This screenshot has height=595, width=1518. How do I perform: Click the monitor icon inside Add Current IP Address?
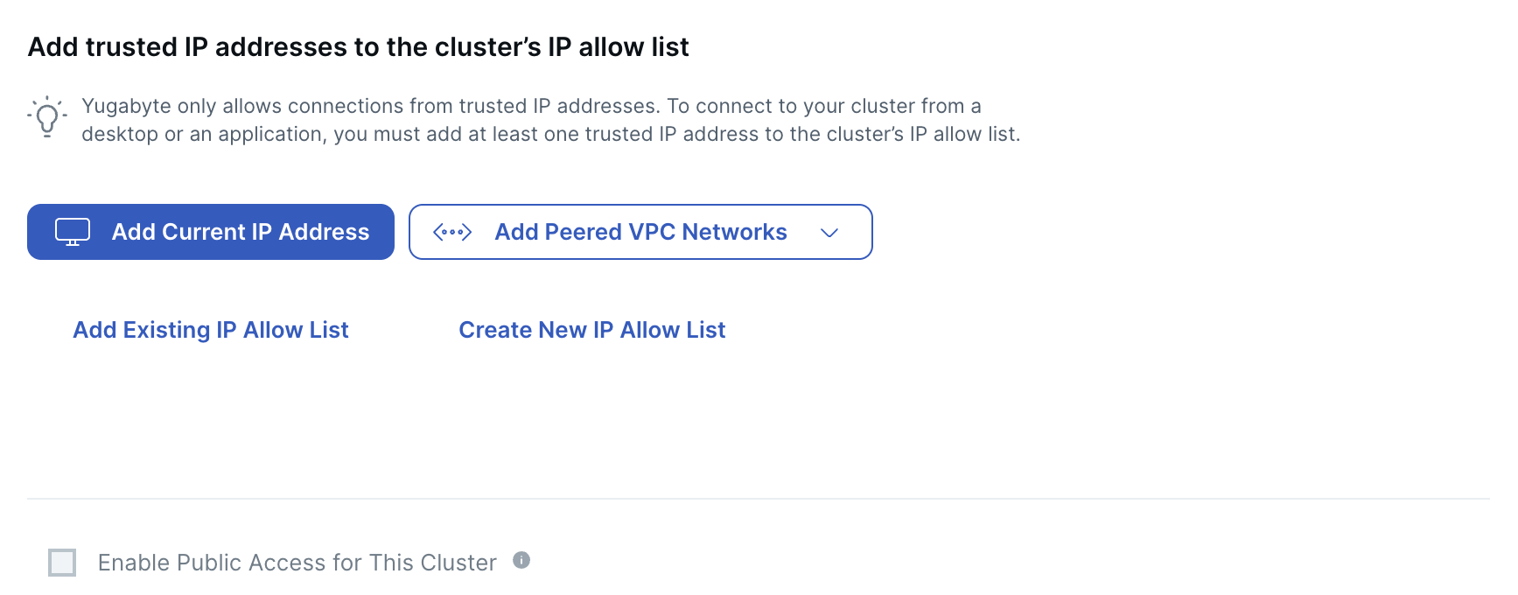72,231
